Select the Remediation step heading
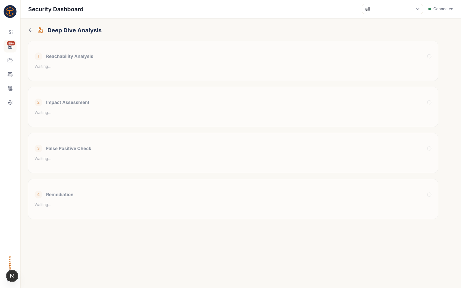 (x=60, y=195)
